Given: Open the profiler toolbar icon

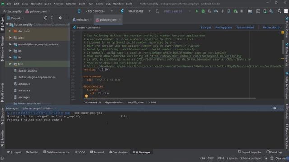Looking at the screenshot, I should pos(216,11).
